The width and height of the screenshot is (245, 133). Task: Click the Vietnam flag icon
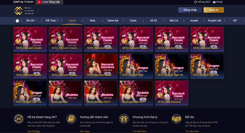(x=39, y=2)
